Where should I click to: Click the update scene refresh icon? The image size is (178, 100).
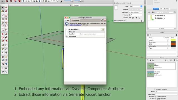(x=148, y=61)
